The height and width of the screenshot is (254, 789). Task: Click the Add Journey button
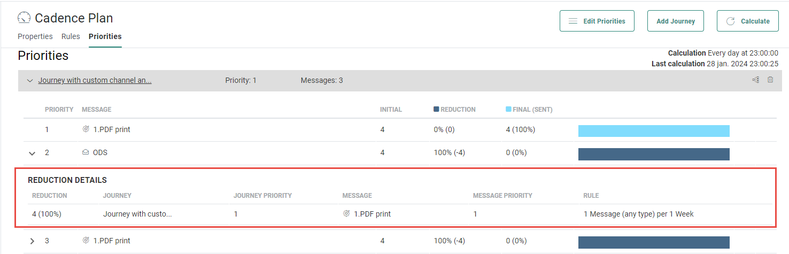pos(676,21)
